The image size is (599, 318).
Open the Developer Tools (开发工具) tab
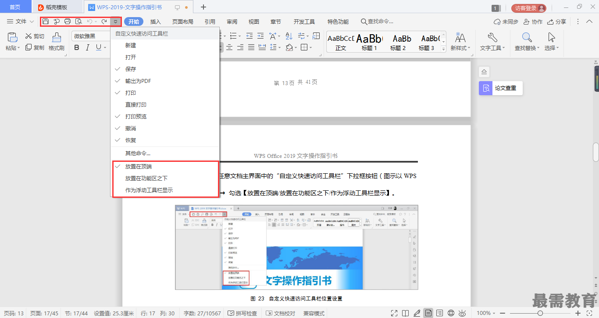coord(304,21)
